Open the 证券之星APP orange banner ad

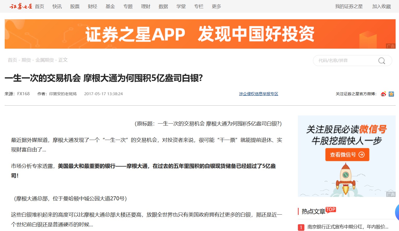coord(200,34)
